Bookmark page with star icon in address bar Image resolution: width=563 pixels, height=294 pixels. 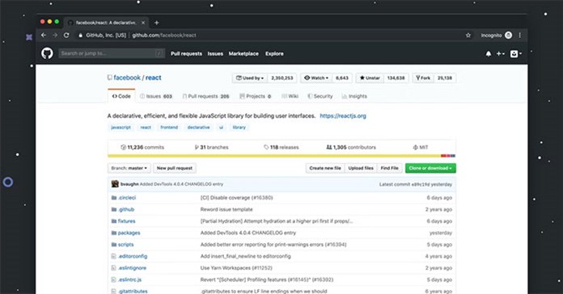click(468, 36)
